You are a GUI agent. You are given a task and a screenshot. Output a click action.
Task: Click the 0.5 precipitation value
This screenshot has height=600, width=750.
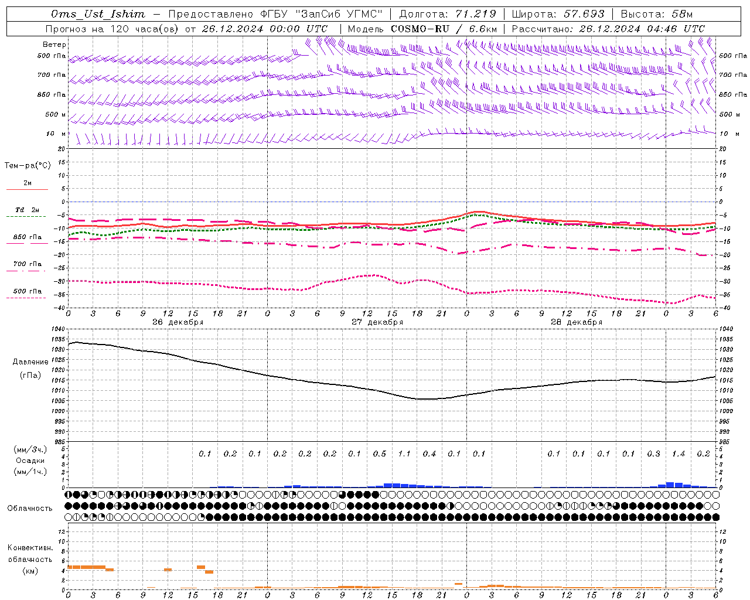[x=380, y=454]
